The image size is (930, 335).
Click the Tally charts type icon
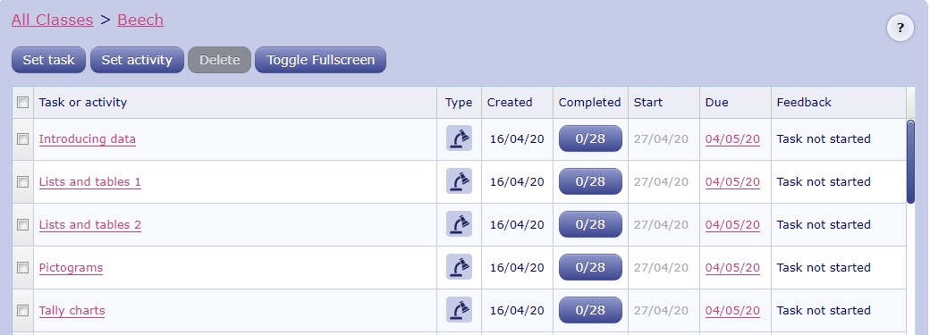[459, 310]
